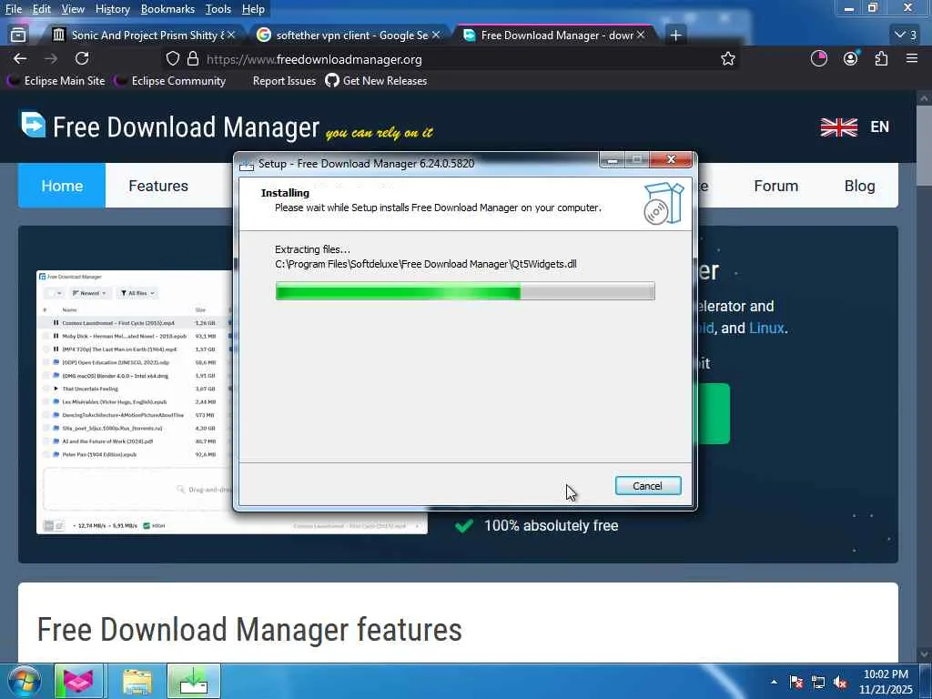Select the Features navigation item
The width and height of the screenshot is (932, 699).
158,186
